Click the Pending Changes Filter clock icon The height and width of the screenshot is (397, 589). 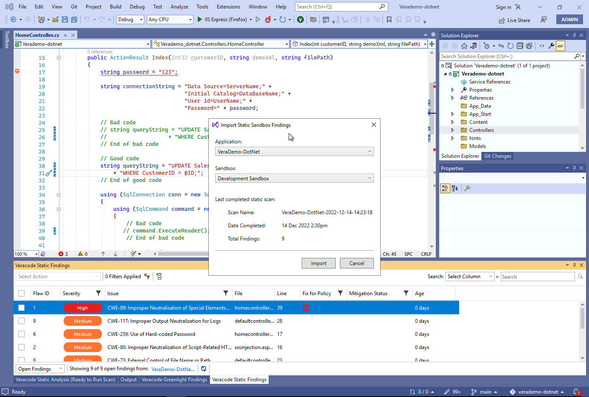click(487, 46)
